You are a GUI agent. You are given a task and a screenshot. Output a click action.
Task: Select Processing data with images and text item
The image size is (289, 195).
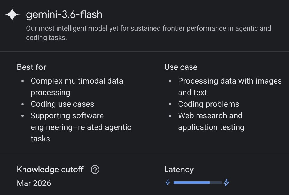click(x=230, y=87)
